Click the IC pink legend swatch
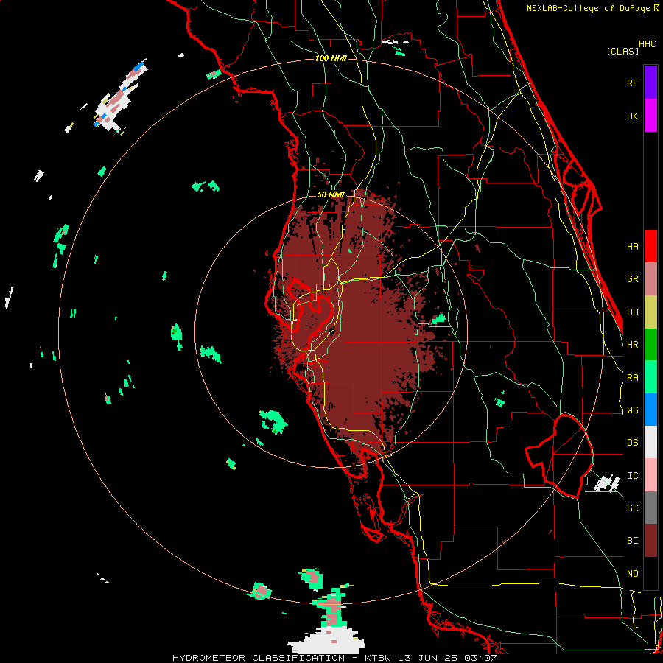The image size is (663, 663). pyautogui.click(x=650, y=475)
